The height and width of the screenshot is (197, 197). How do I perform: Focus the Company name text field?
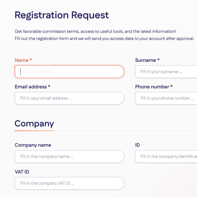tap(69, 157)
